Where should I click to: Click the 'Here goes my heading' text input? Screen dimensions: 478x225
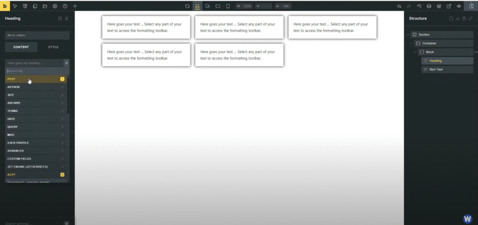point(35,63)
